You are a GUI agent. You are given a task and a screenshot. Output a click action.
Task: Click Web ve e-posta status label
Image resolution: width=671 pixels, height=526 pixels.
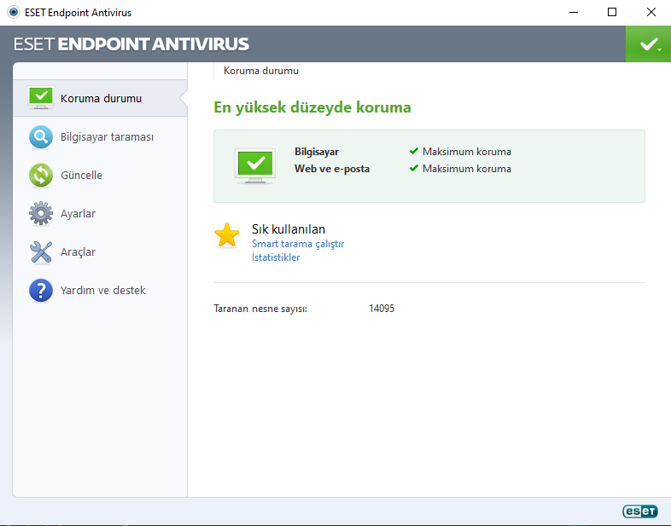[x=332, y=169]
